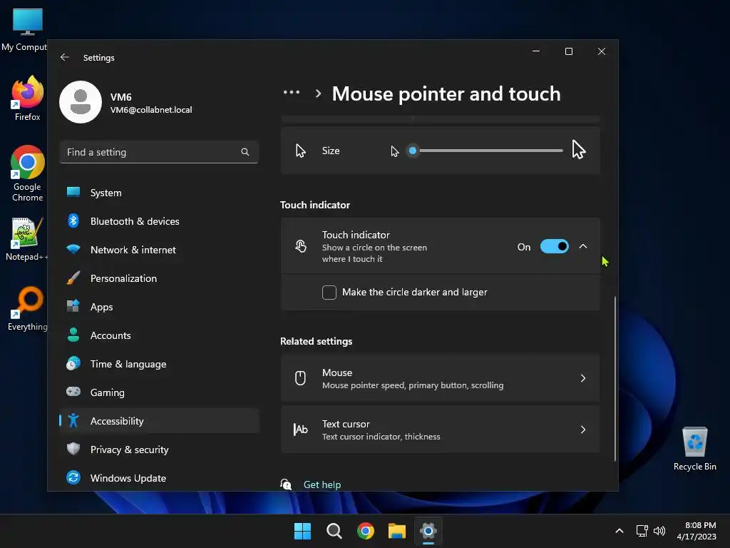Click the volume icon in the system tray
This screenshot has width=730, height=548.
[659, 531]
